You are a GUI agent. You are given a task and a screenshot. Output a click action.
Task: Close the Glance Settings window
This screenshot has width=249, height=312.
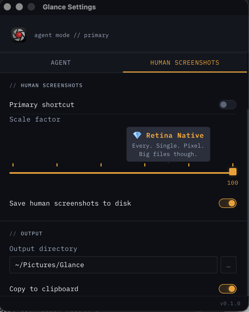7,7
